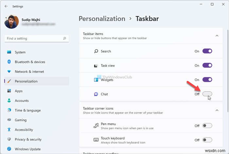The image size is (229, 154).
Task: Go to Time & language settings
Action: [x=27, y=111]
